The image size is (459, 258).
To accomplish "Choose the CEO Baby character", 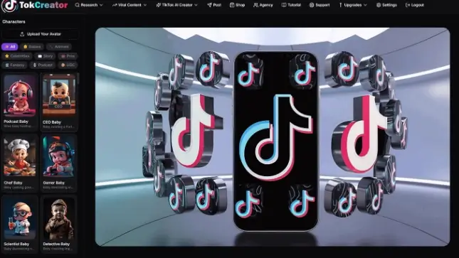I will coord(59,102).
